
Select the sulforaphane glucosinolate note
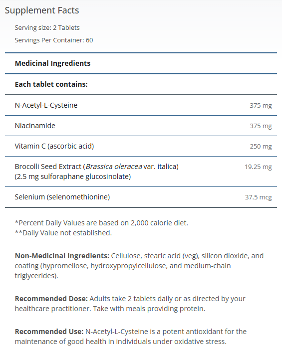pyautogui.click(x=73, y=176)
